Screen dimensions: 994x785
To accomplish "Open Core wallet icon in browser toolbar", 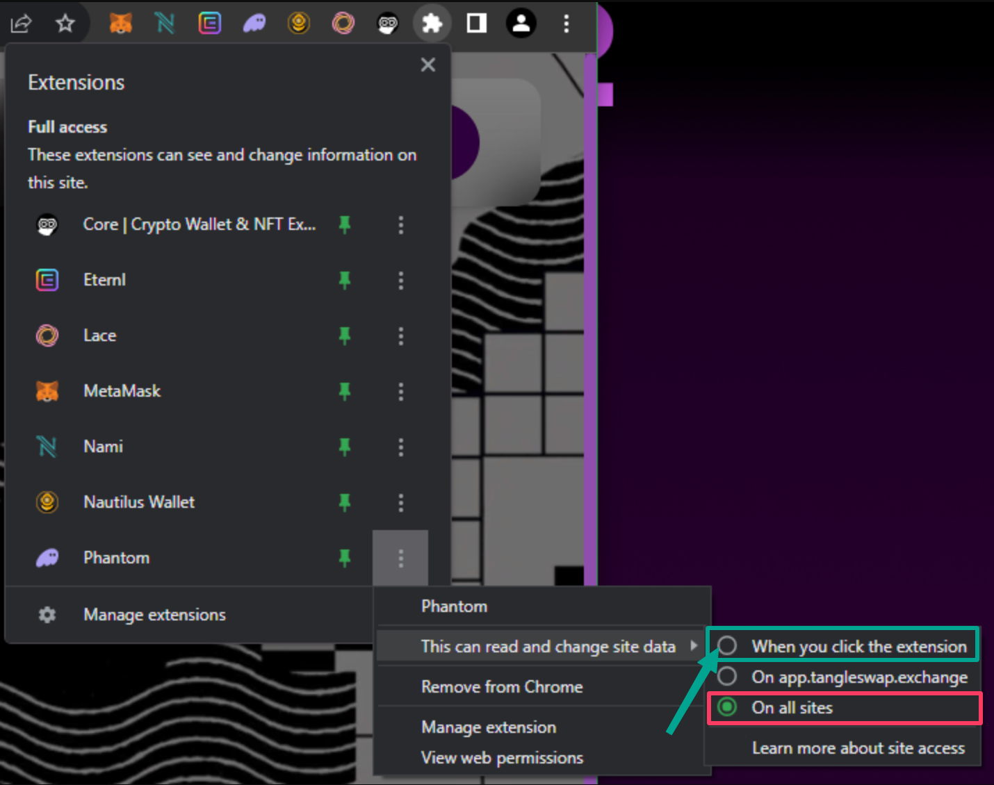I will [388, 24].
